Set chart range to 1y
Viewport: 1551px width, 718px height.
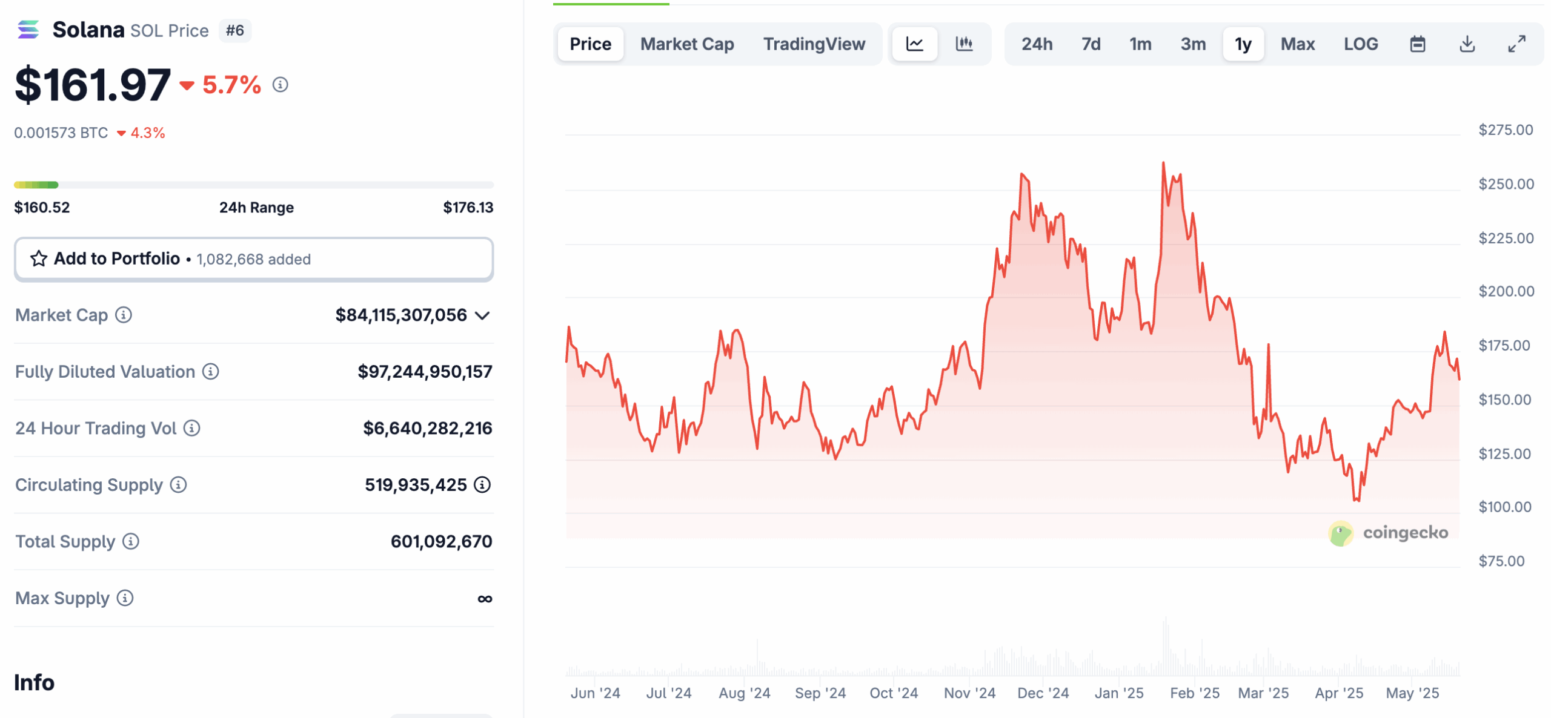click(x=1243, y=44)
